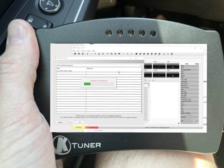Image resolution: width=224 pixels, height=168 pixels.
Task: Click the magnifier search icon in toolbar
Action: coord(124,54)
